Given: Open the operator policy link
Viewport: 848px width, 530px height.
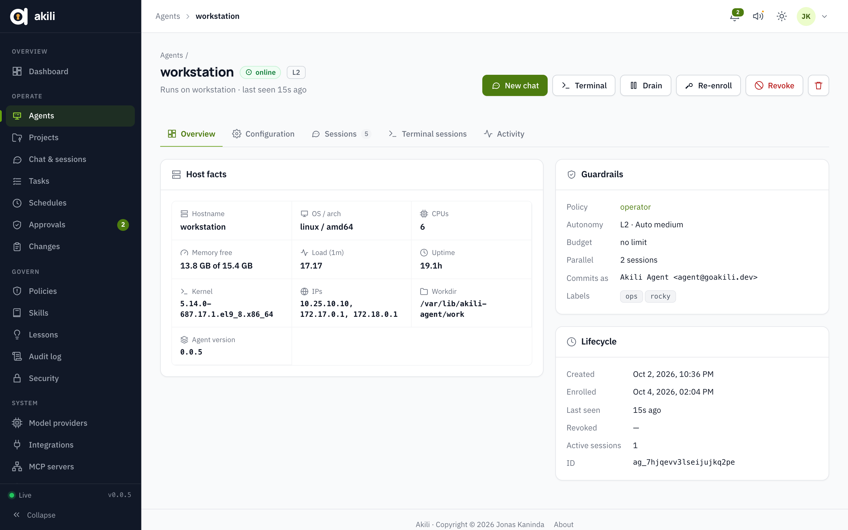Looking at the screenshot, I should pos(635,207).
